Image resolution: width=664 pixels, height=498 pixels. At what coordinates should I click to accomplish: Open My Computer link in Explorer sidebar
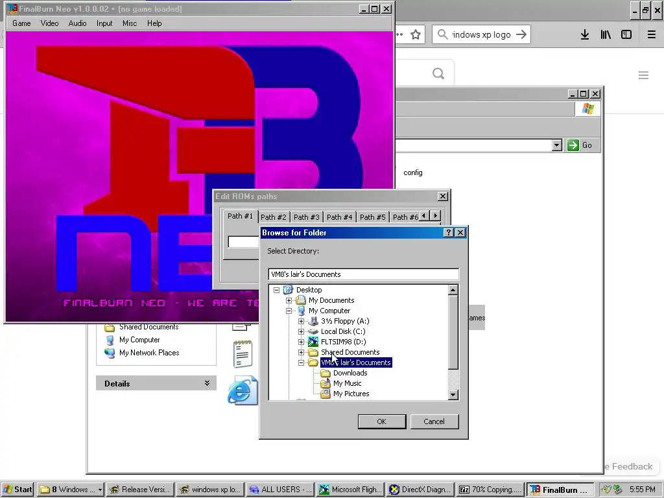point(139,340)
